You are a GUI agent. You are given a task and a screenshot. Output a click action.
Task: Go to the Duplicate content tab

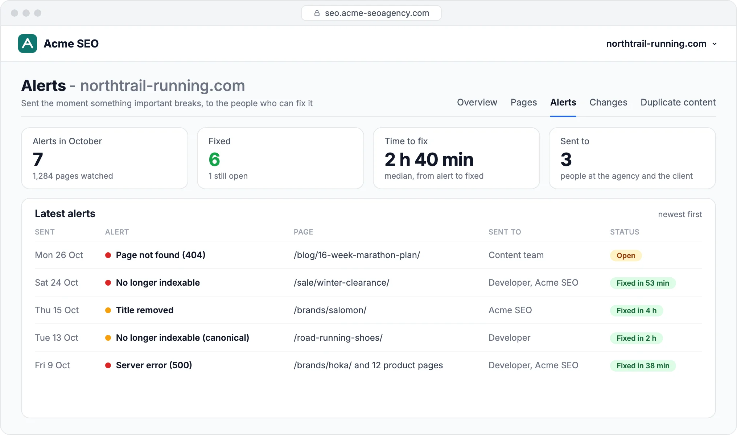[678, 103]
